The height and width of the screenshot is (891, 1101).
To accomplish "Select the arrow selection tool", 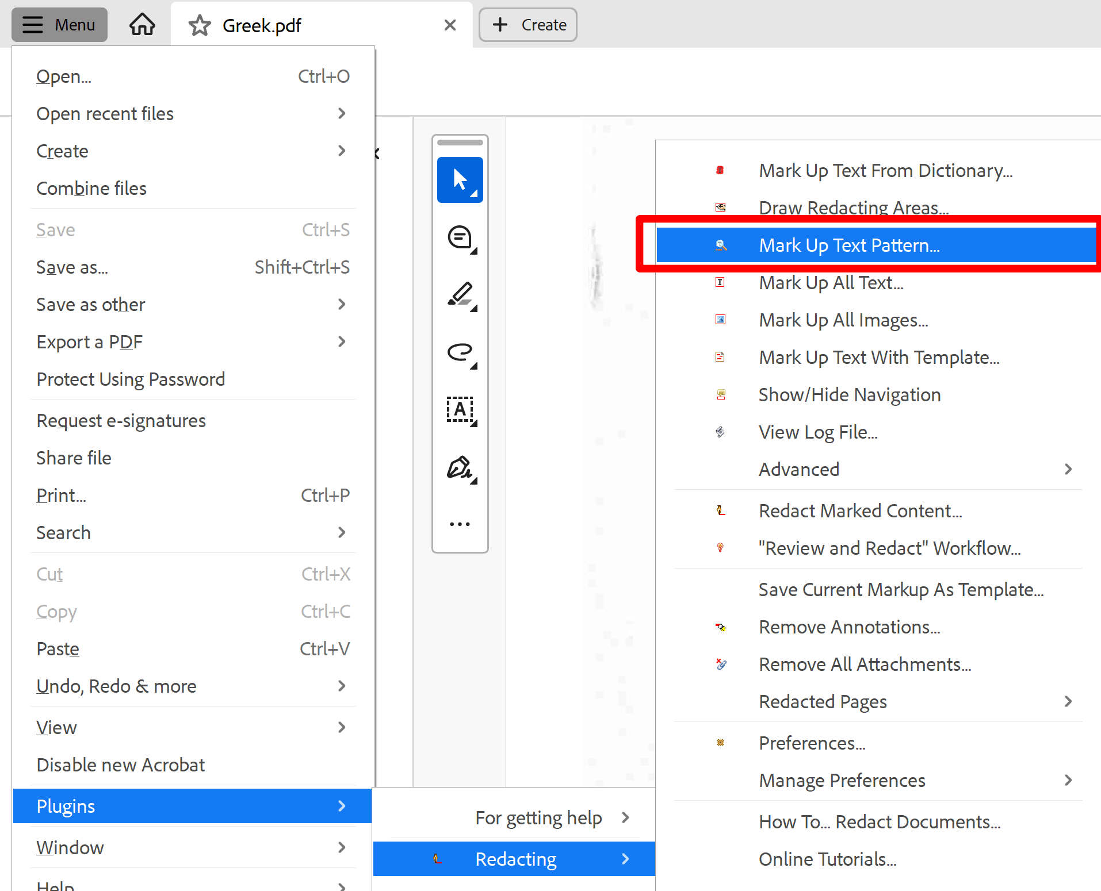I will point(460,180).
